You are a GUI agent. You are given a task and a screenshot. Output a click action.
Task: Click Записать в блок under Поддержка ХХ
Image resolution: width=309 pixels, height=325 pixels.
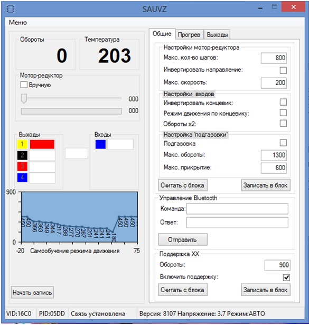[266, 290]
